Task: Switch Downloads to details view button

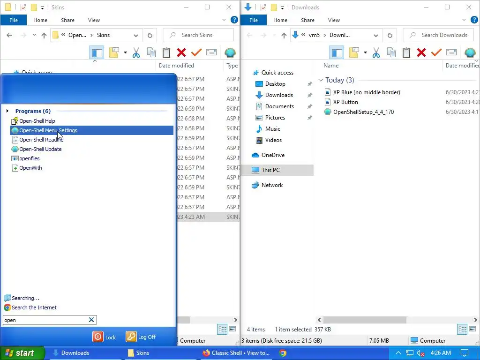Action: [x=462, y=330]
